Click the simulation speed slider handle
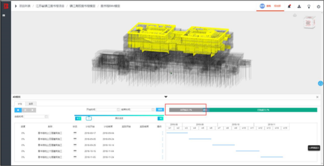Viewport: 324px width, 166px height. [89, 118]
